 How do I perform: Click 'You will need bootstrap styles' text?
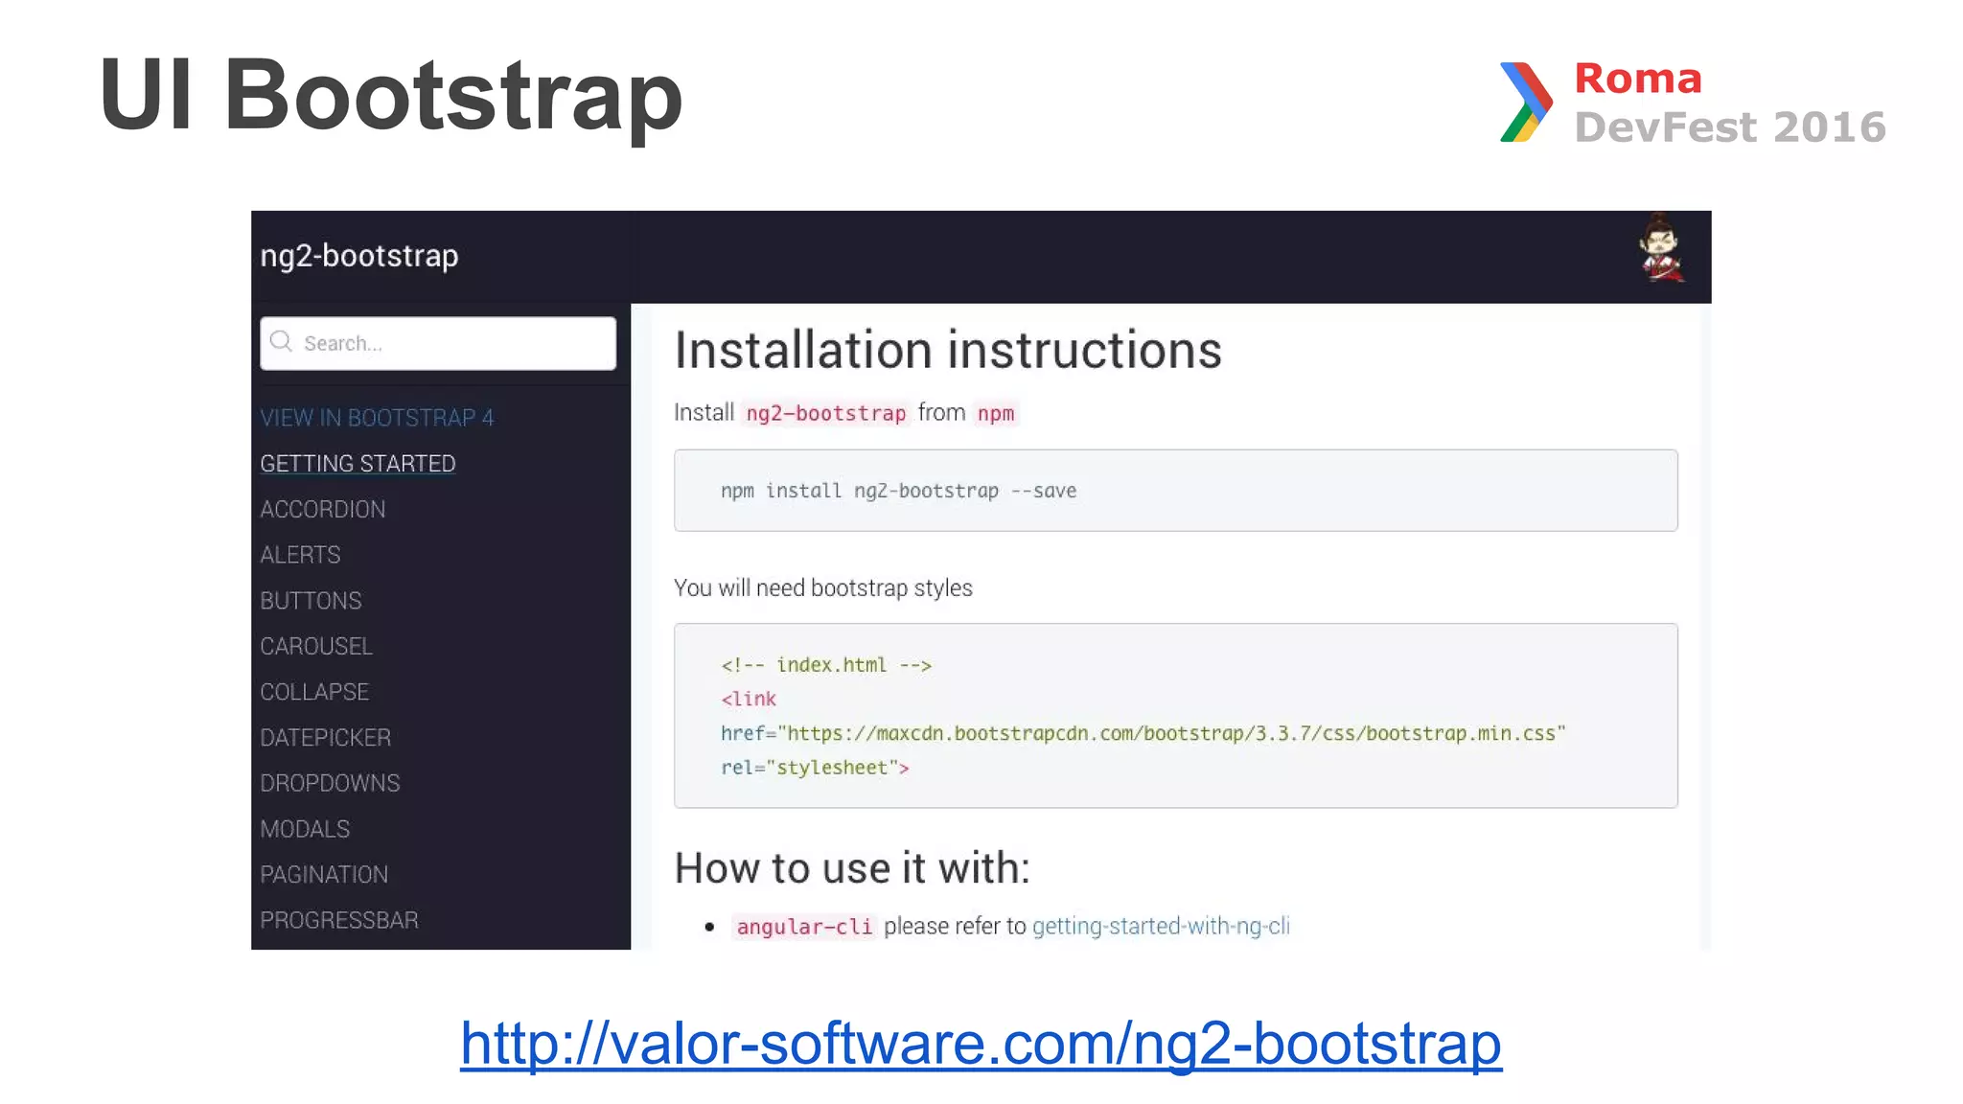click(x=823, y=587)
